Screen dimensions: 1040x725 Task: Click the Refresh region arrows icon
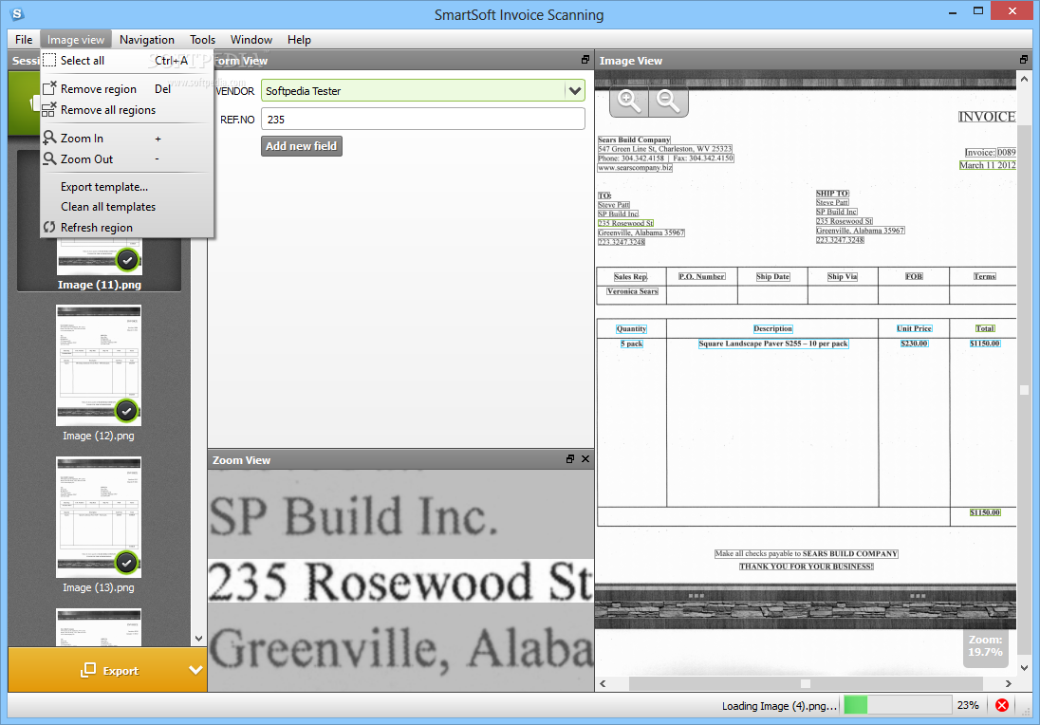coord(49,227)
